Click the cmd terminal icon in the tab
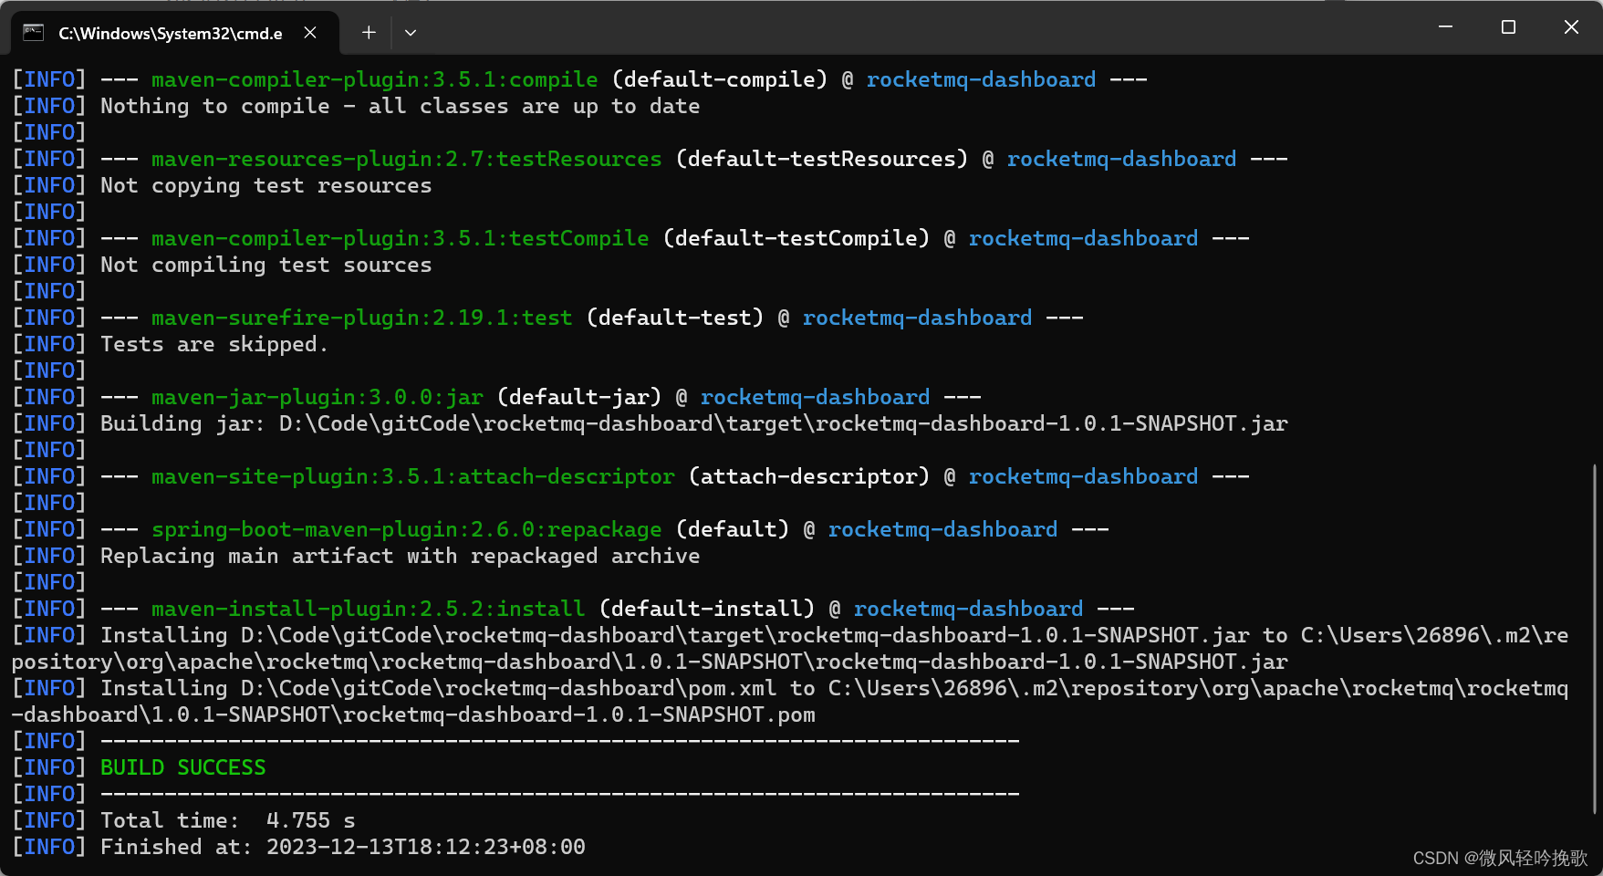The height and width of the screenshot is (876, 1603). click(34, 33)
